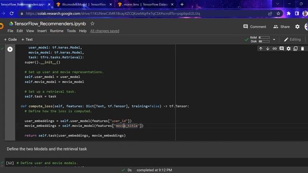Click cell [12] execution counter

tap(10, 163)
